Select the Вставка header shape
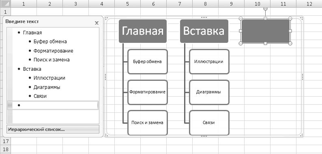Viewport: 322px width, 154px height. (x=204, y=31)
